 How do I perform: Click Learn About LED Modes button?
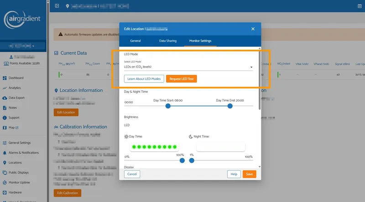point(144,79)
